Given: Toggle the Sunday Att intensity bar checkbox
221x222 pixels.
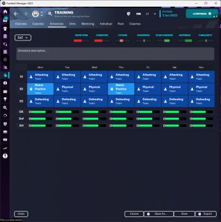Looking at the screenshot, I should 191,126.
